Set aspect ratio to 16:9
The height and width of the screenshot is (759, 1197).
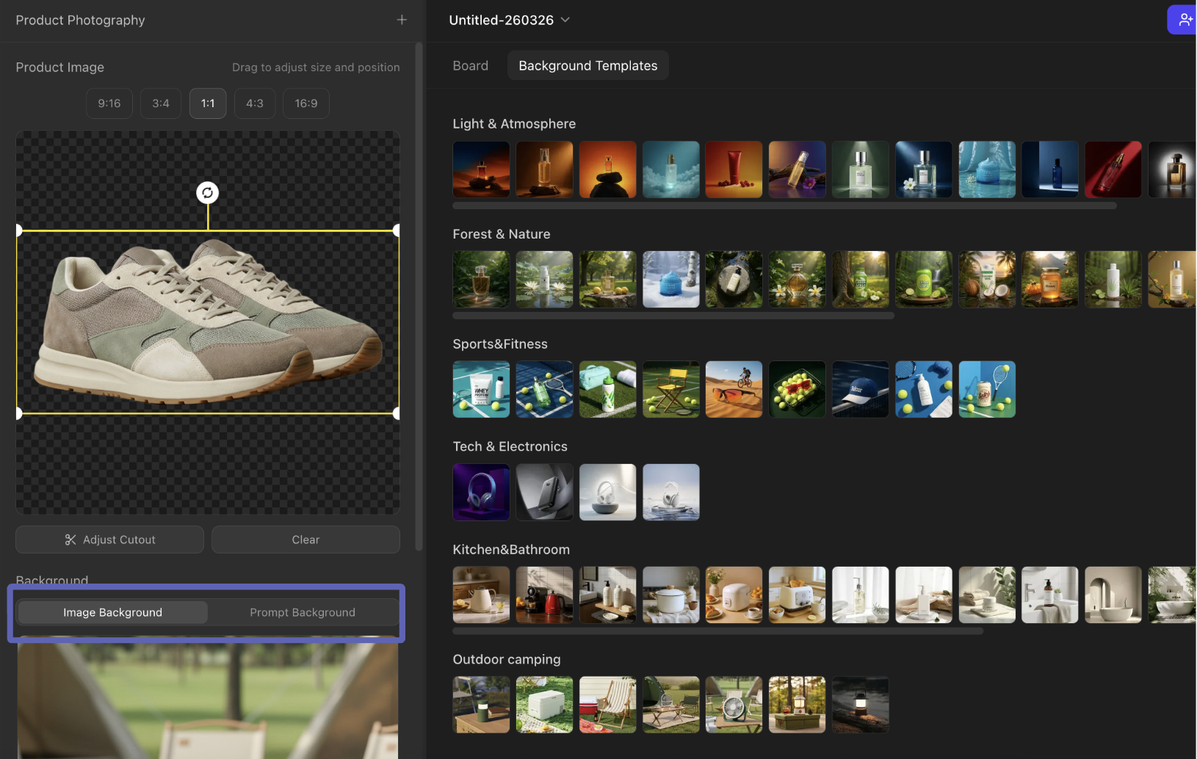tap(305, 103)
